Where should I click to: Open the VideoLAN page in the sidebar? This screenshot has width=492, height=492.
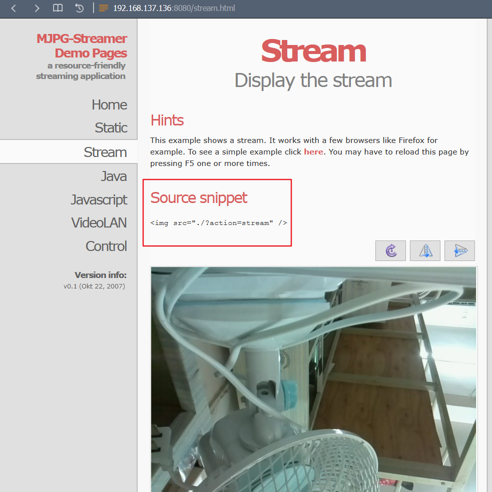[99, 223]
